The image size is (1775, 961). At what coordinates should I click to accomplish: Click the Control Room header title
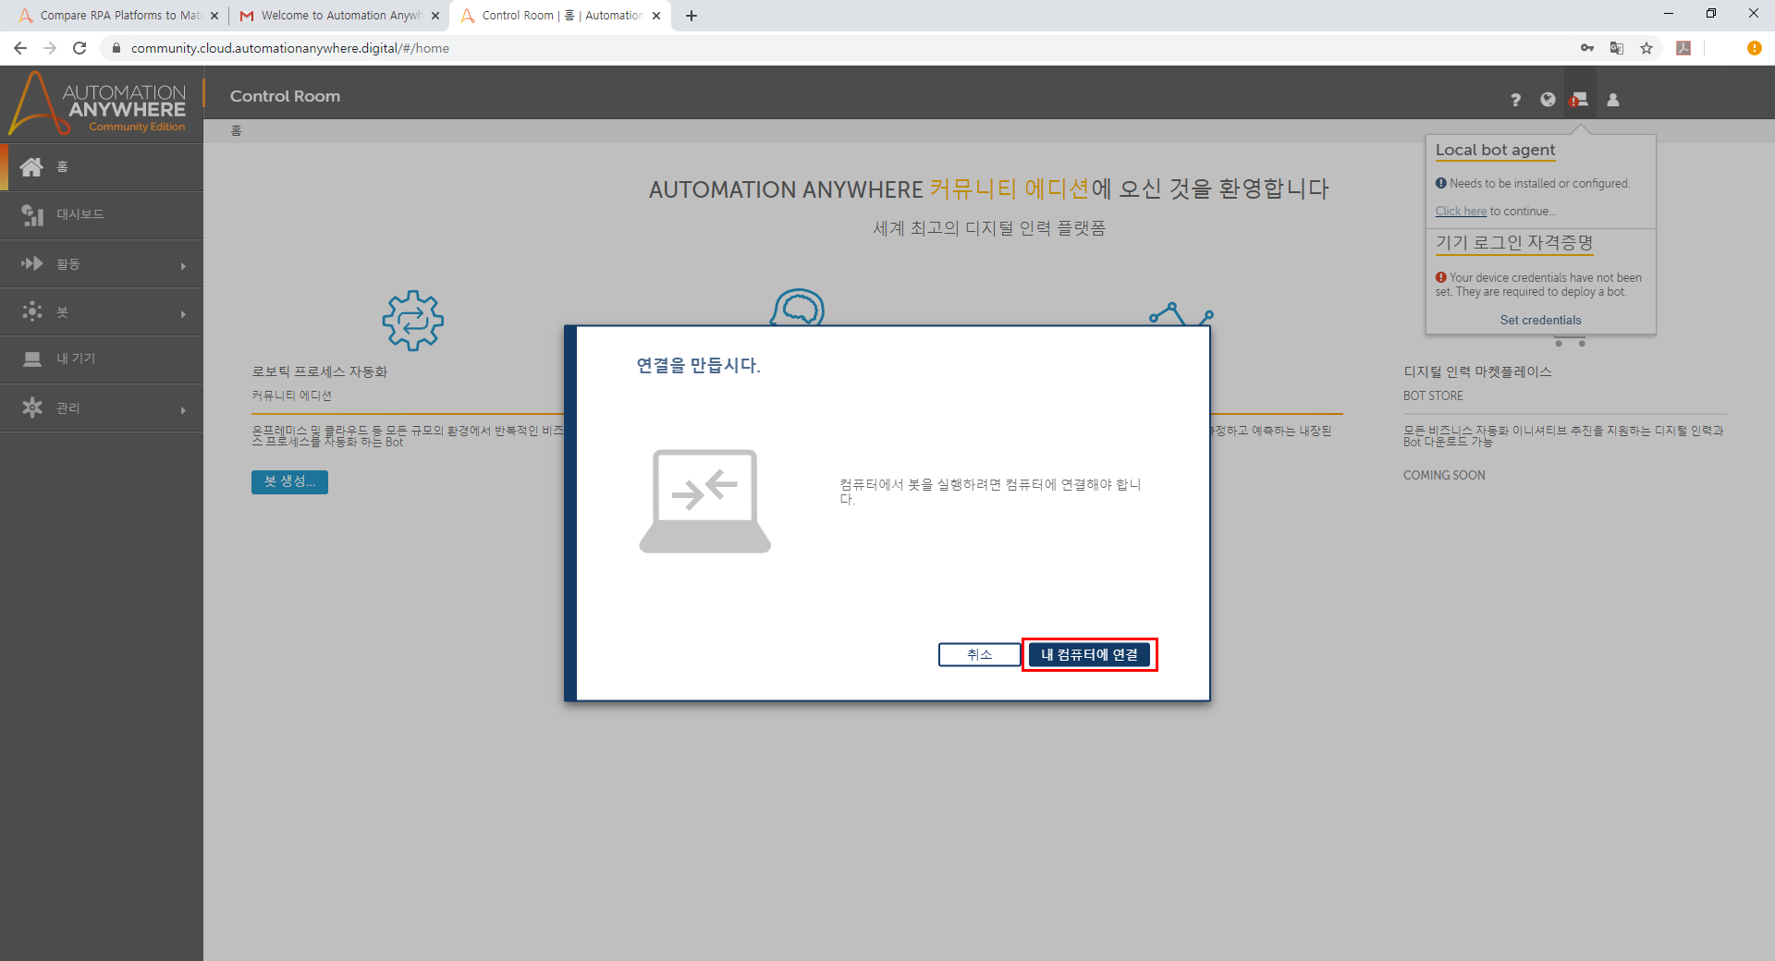pyautogui.click(x=285, y=96)
